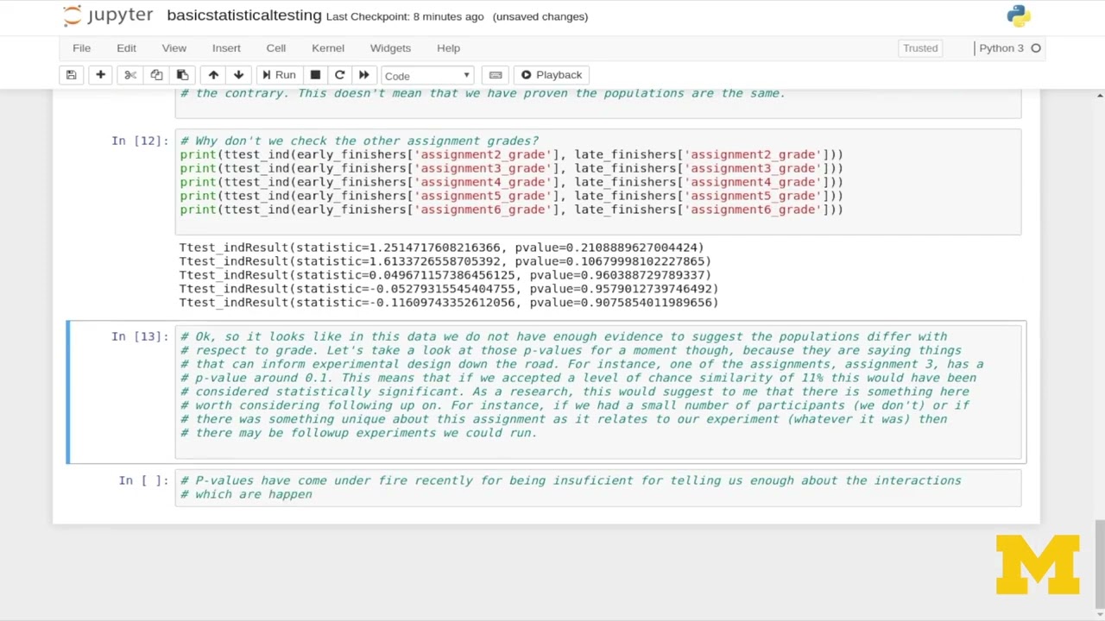Click the Python logo icon
The width and height of the screenshot is (1105, 621).
(x=1018, y=16)
